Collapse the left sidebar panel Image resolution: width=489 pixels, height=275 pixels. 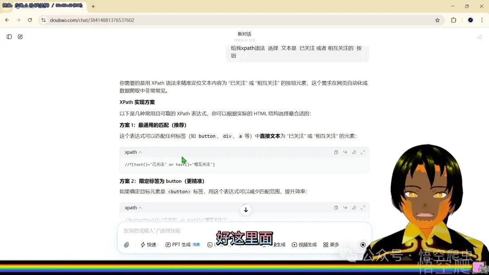9,37
